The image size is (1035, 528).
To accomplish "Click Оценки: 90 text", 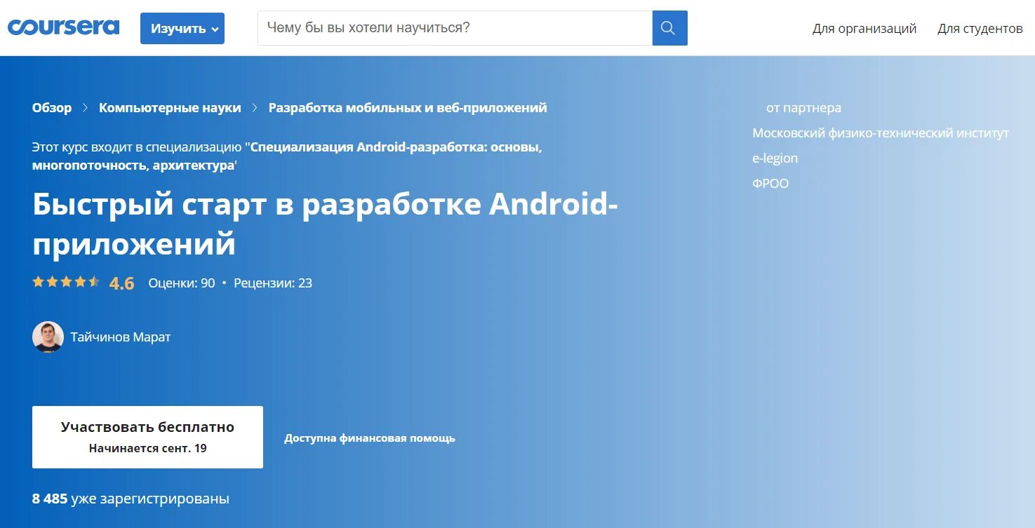I will (x=182, y=283).
